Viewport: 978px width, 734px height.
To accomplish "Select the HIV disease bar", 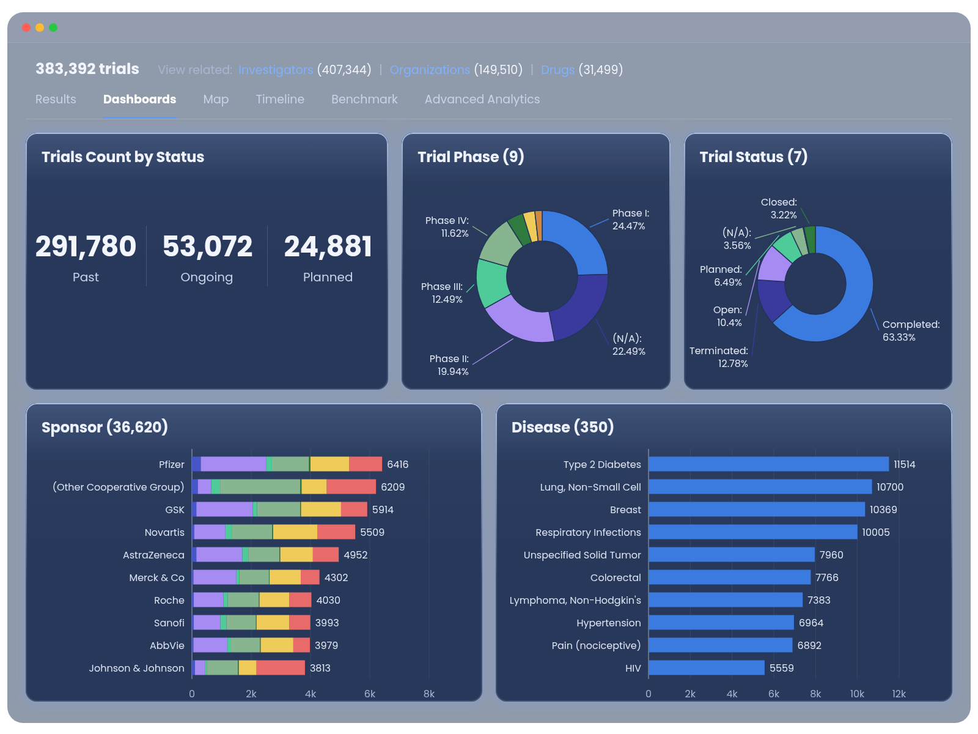I will (x=707, y=668).
